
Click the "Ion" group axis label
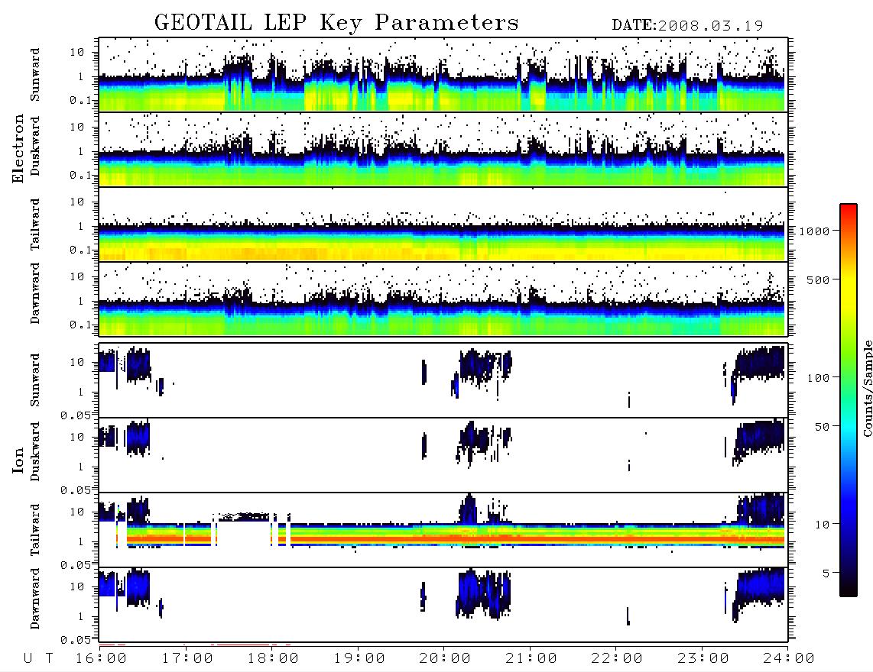coord(18,460)
